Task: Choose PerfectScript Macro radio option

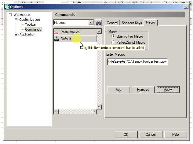Action: pos(113,42)
